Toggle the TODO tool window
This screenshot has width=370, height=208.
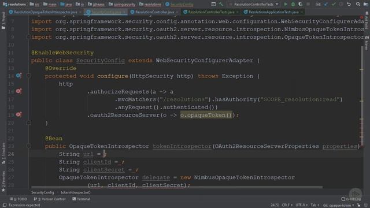coord(18,199)
